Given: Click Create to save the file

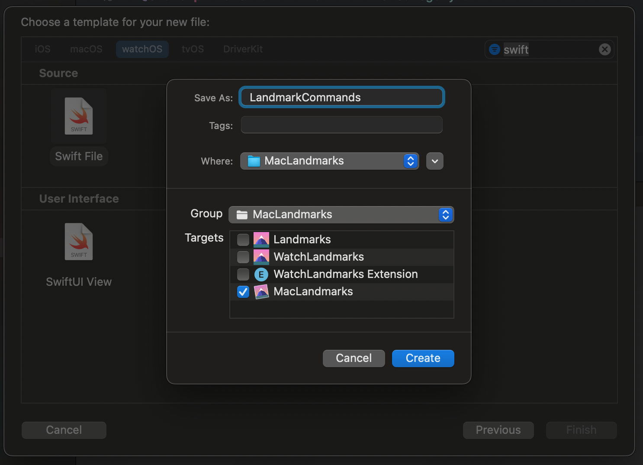Looking at the screenshot, I should (423, 358).
